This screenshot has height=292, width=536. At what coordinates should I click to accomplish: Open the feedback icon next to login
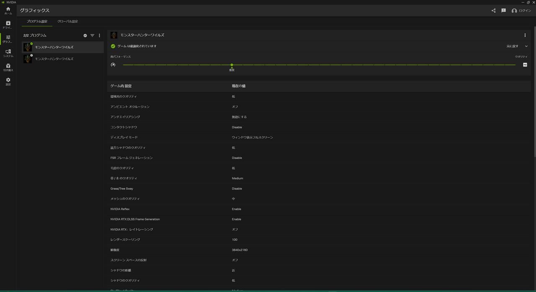pos(503,10)
